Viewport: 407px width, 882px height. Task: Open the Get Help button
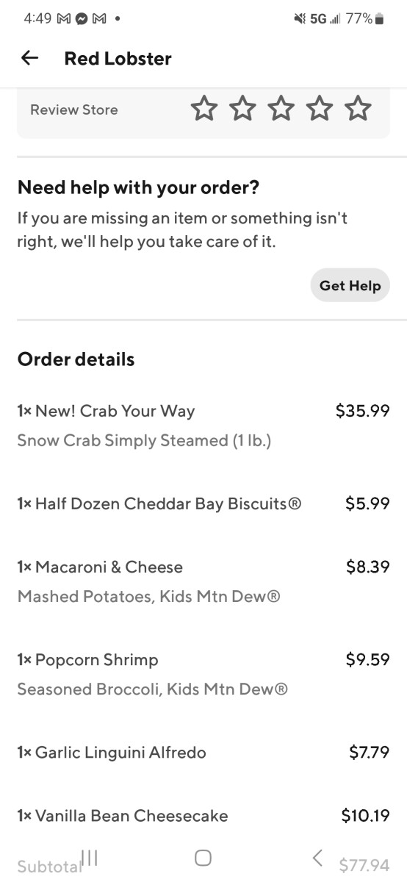coord(350,285)
